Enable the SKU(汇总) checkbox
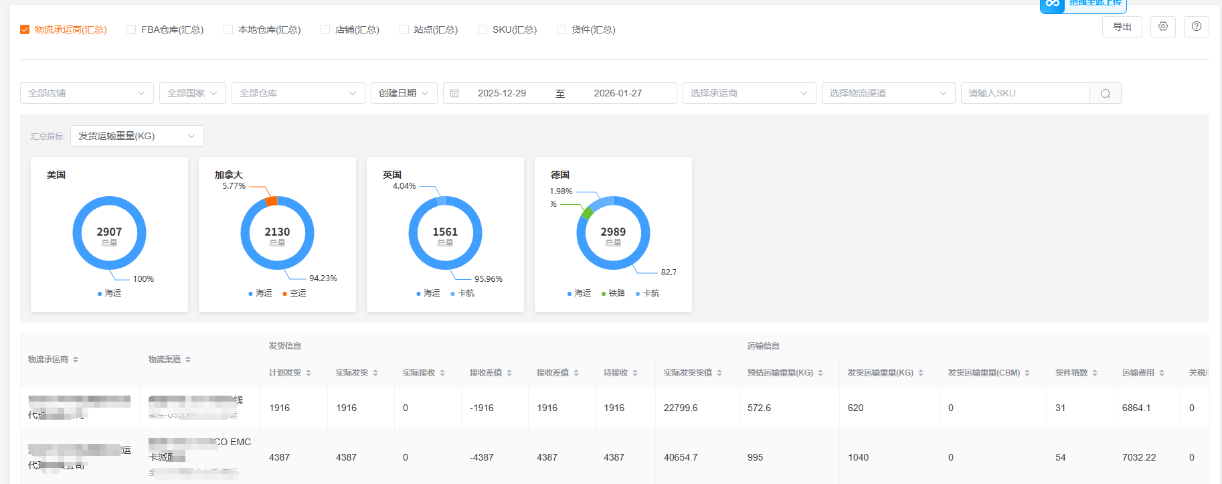Viewport: 1222px width, 484px height. coord(483,29)
